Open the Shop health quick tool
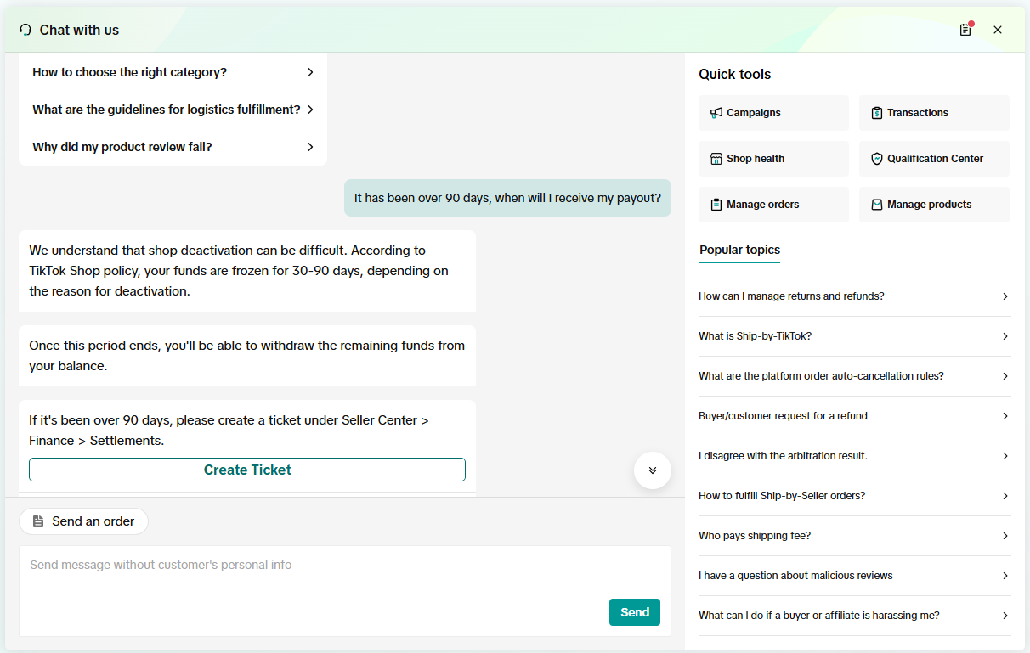This screenshot has width=1030, height=653. point(773,159)
